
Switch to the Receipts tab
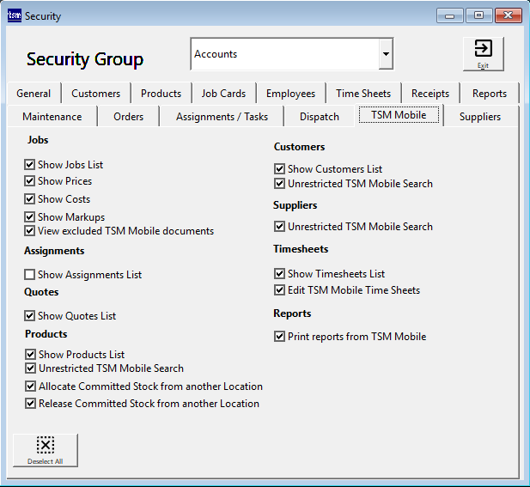430,94
